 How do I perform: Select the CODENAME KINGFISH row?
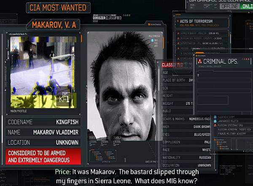[x=43, y=122]
